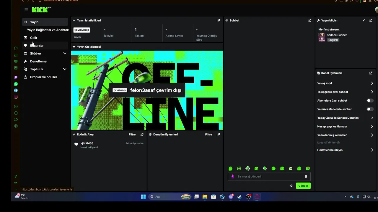Open Yavaş mod options arrow

click(372, 83)
